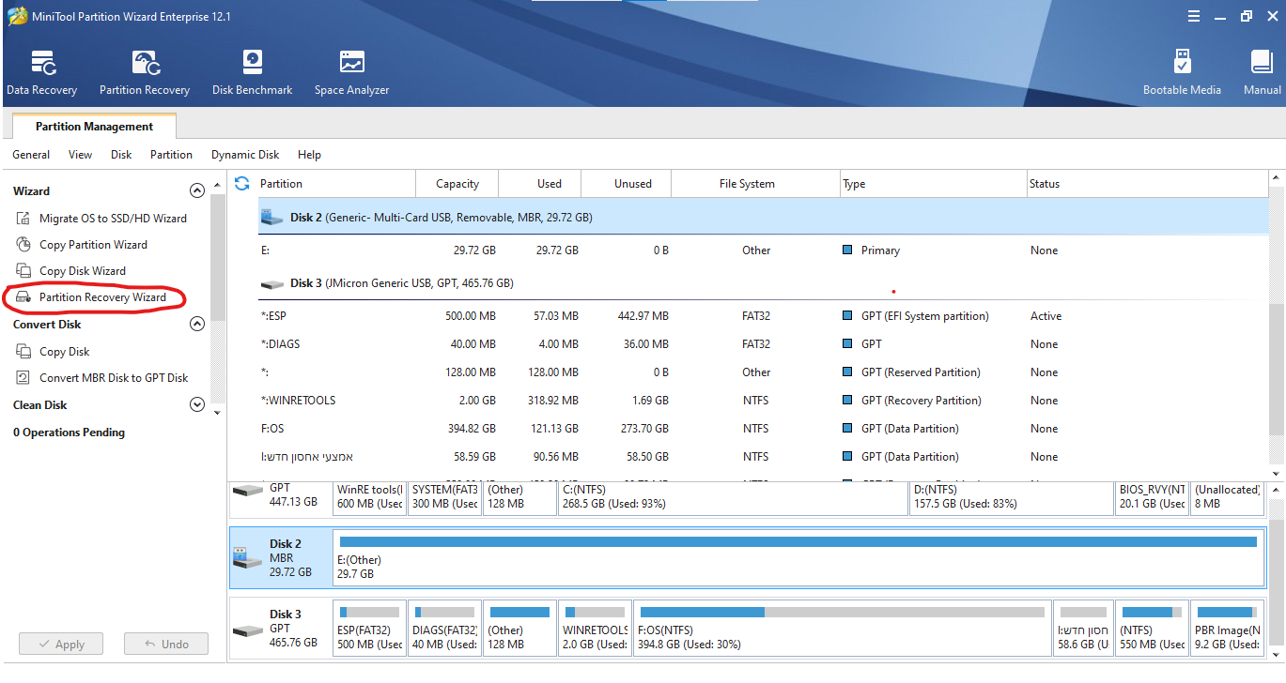Screen dimensions: 1286x683
Task: Select BIOS_RVY block in disk map
Action: coord(1152,497)
